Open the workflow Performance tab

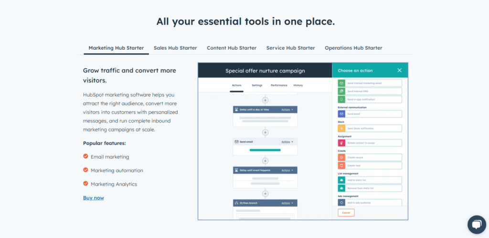click(x=279, y=85)
